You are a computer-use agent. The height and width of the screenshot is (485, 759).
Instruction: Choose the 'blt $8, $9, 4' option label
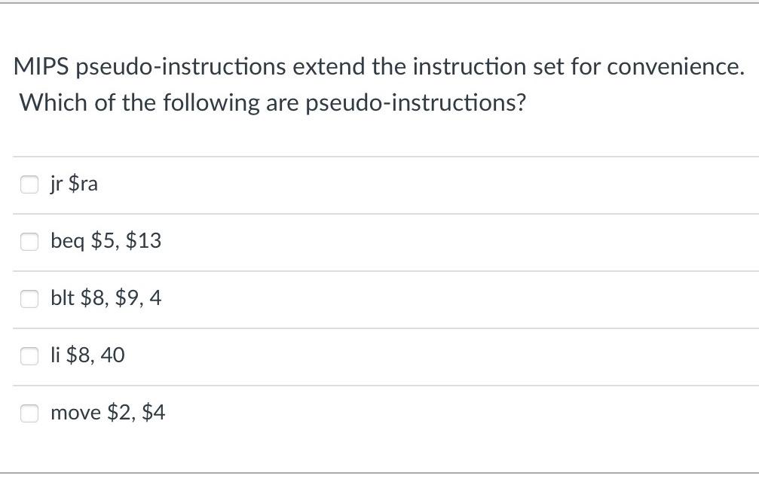coord(106,298)
